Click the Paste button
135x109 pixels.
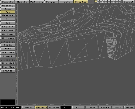(x=105, y=107)
